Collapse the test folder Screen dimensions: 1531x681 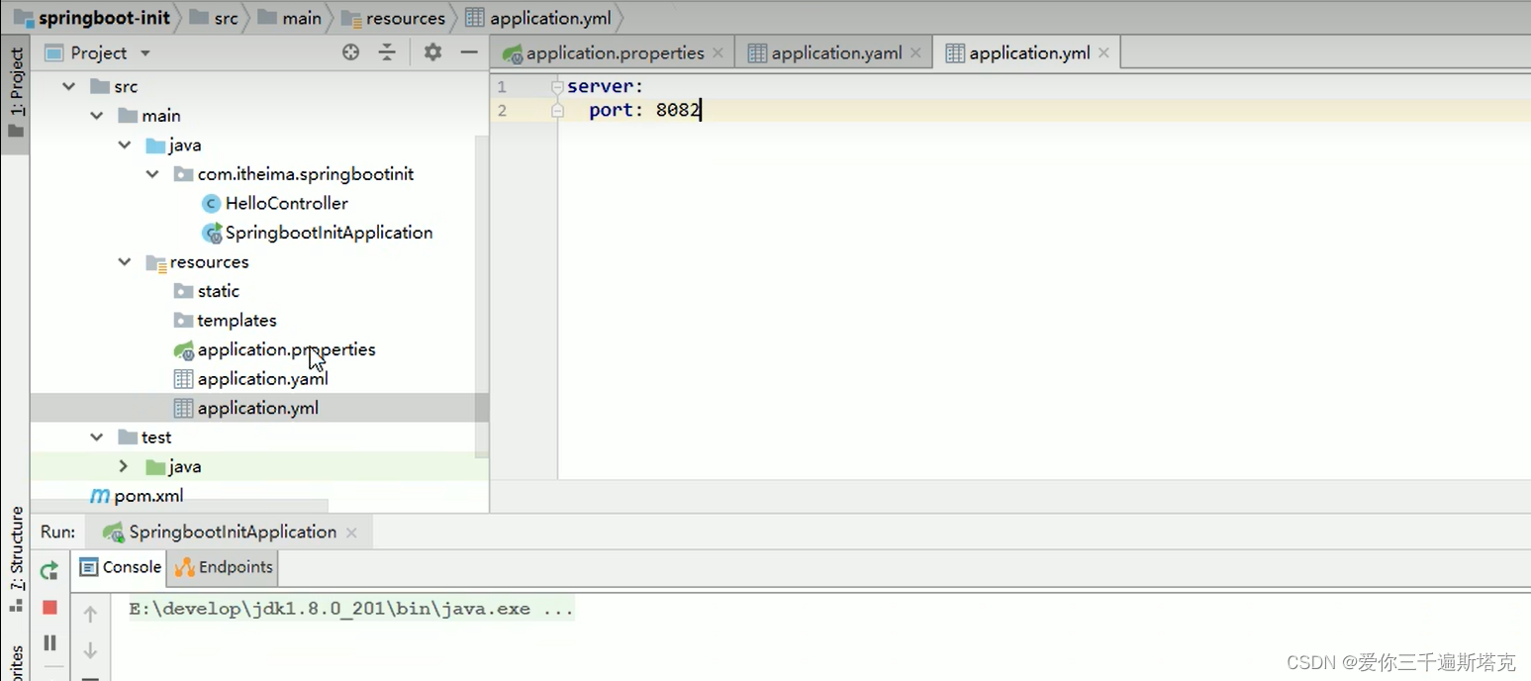(96, 438)
